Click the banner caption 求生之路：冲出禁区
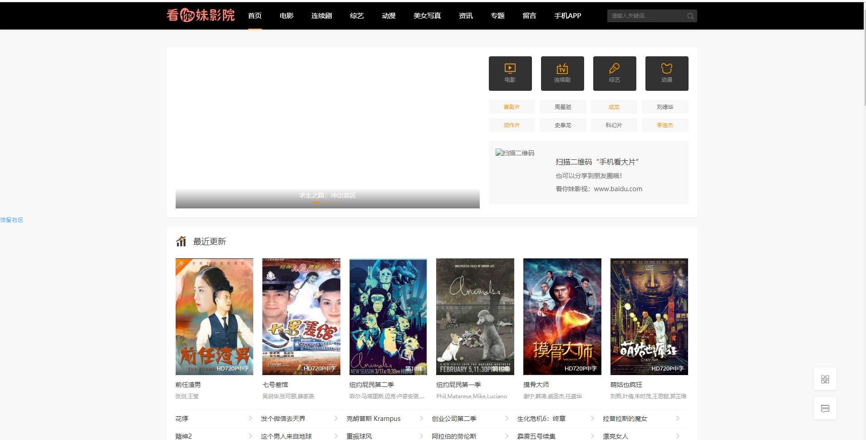Image resolution: width=866 pixels, height=440 pixels. coord(327,195)
